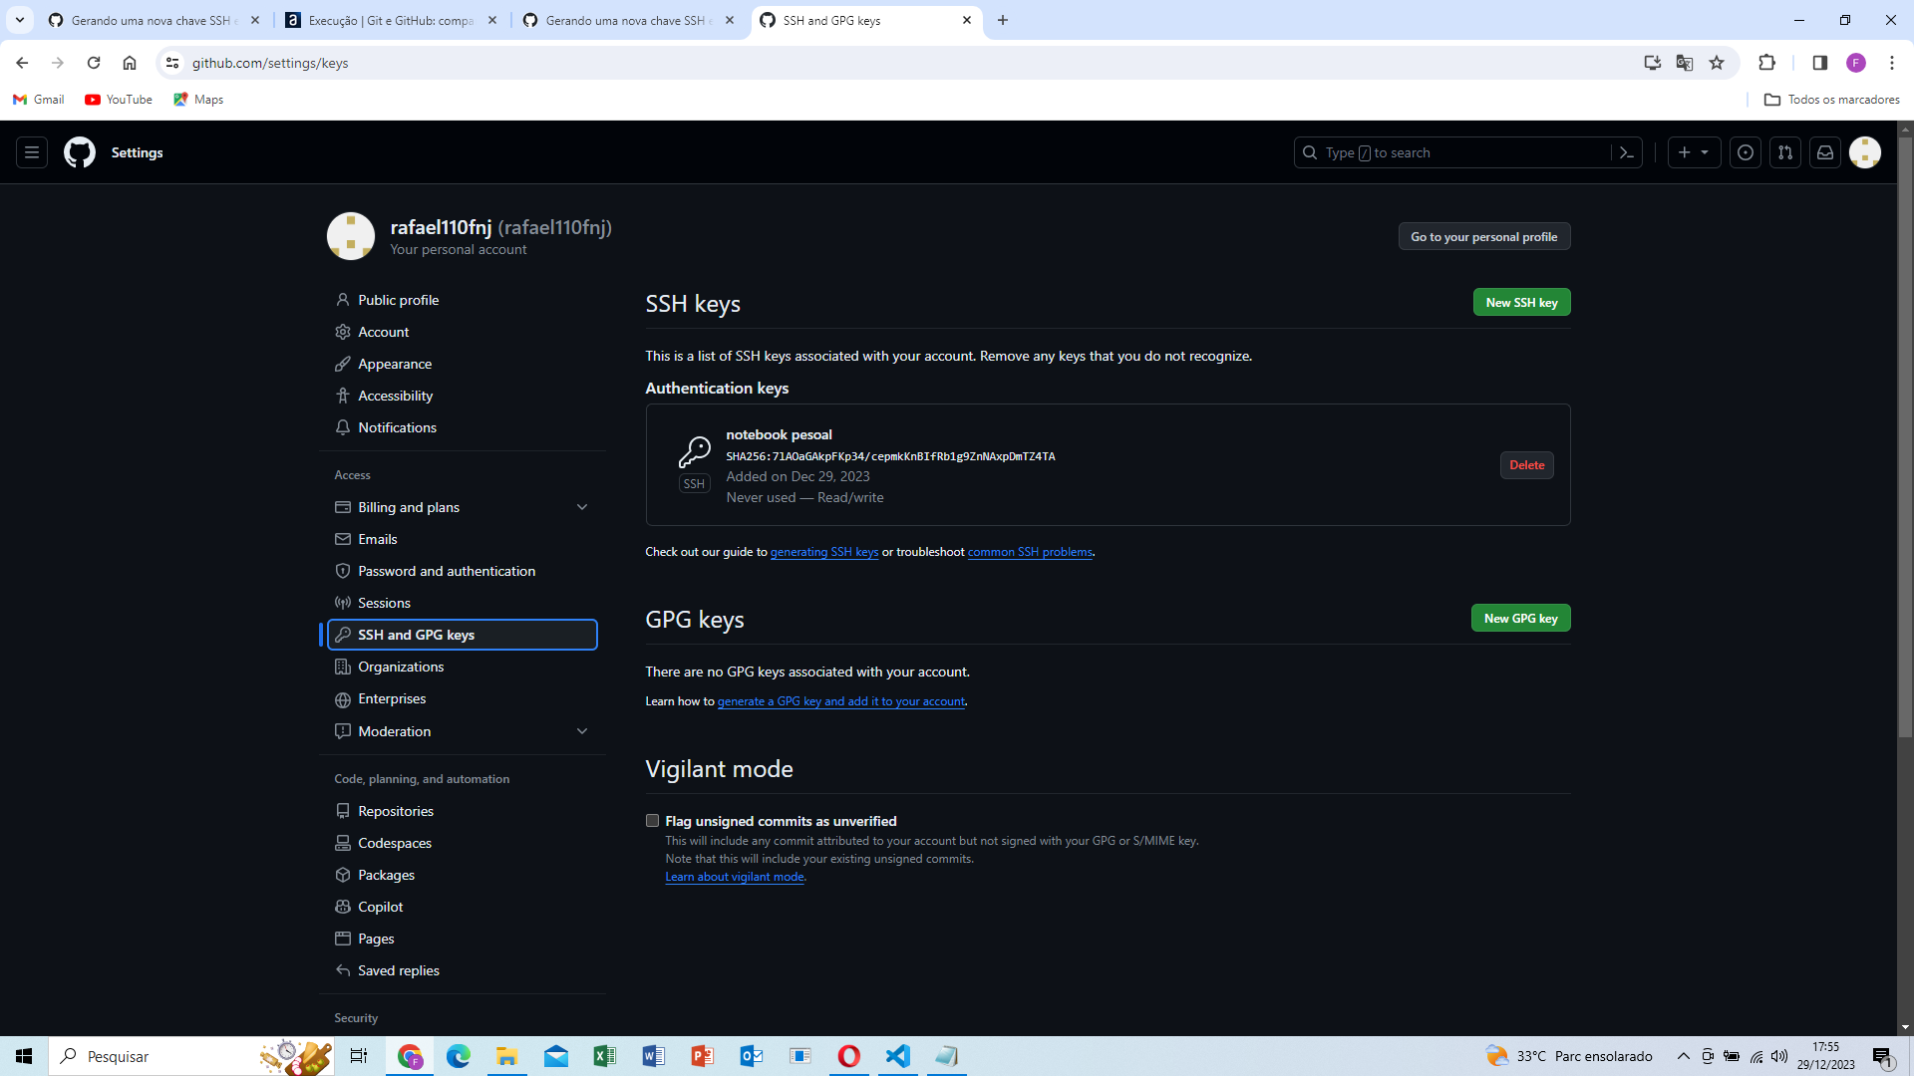The height and width of the screenshot is (1076, 1914).
Task: Open Excel from taskbar
Action: 604,1056
